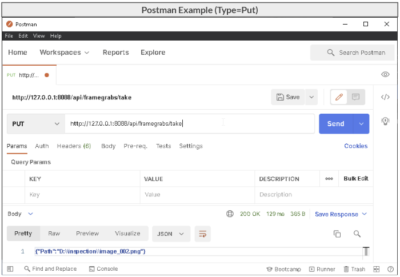Click the environment quick look eye icon
Viewport: 400px width, 277px height.
coord(385,75)
